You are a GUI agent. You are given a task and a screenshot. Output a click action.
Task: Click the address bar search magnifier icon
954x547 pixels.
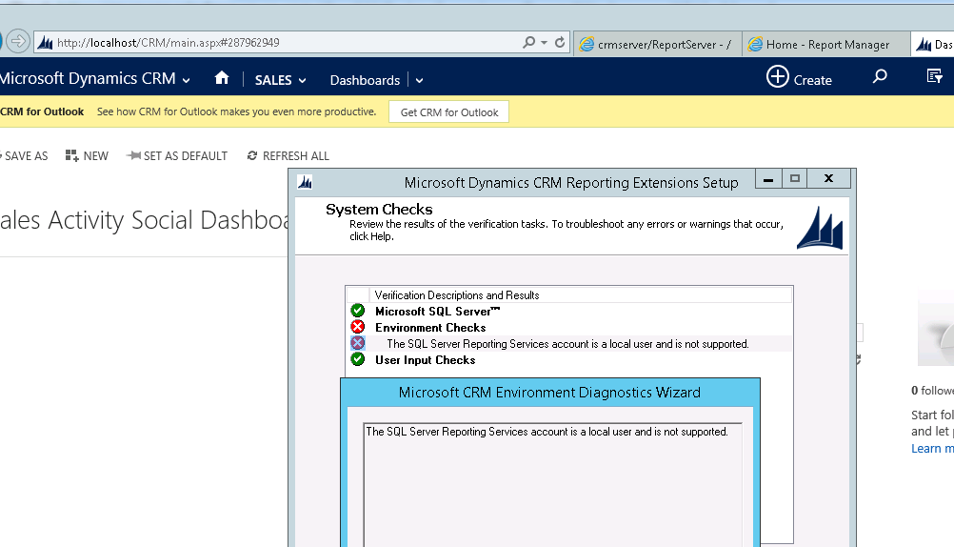(x=528, y=42)
